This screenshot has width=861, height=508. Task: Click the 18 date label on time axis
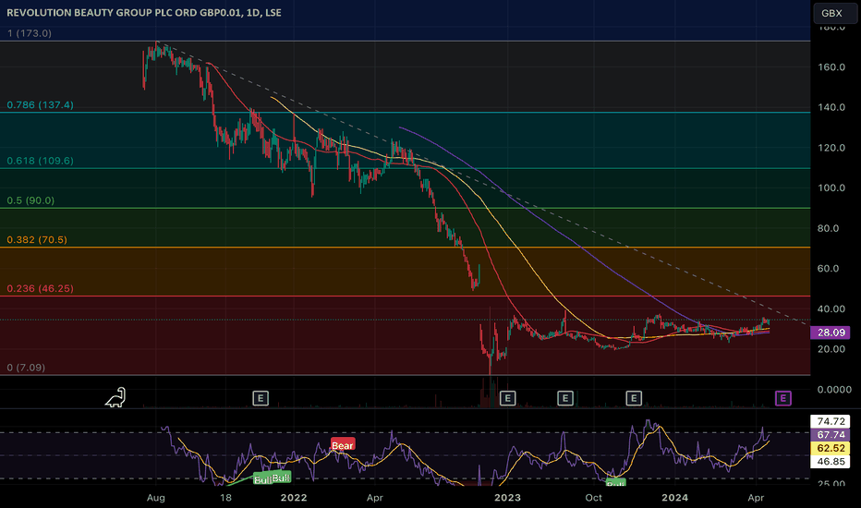point(225,498)
